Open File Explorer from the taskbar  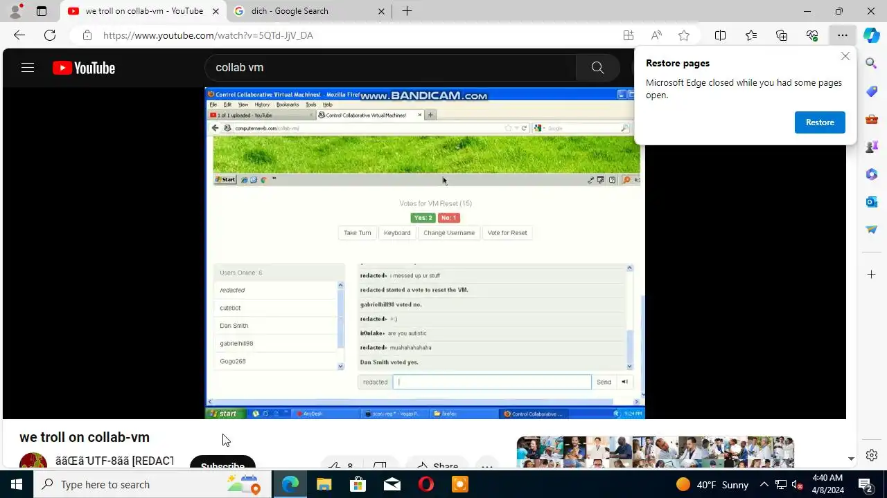(x=324, y=484)
